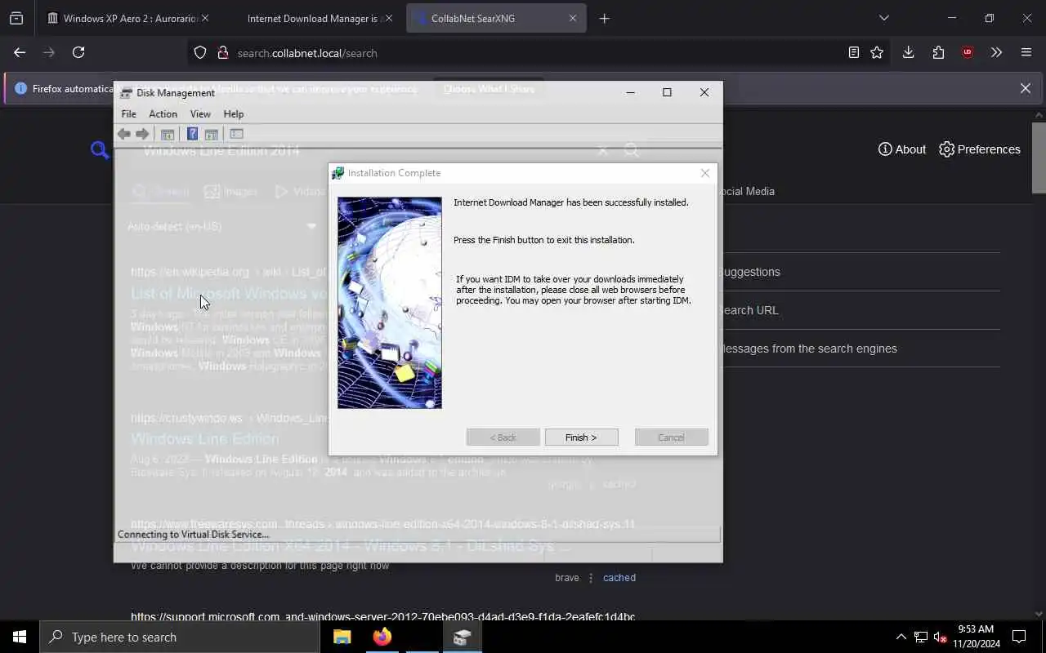Screen dimensions: 1046x653
Task: Close the Windows XP Aero 2 tab
Action: [x=205, y=18]
